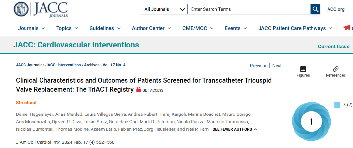Open the Guidelines menu
This screenshot has width=353, height=148.
point(105,28)
